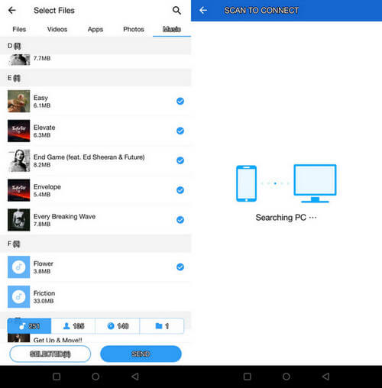Show folders view with folder icon

pos(162,326)
